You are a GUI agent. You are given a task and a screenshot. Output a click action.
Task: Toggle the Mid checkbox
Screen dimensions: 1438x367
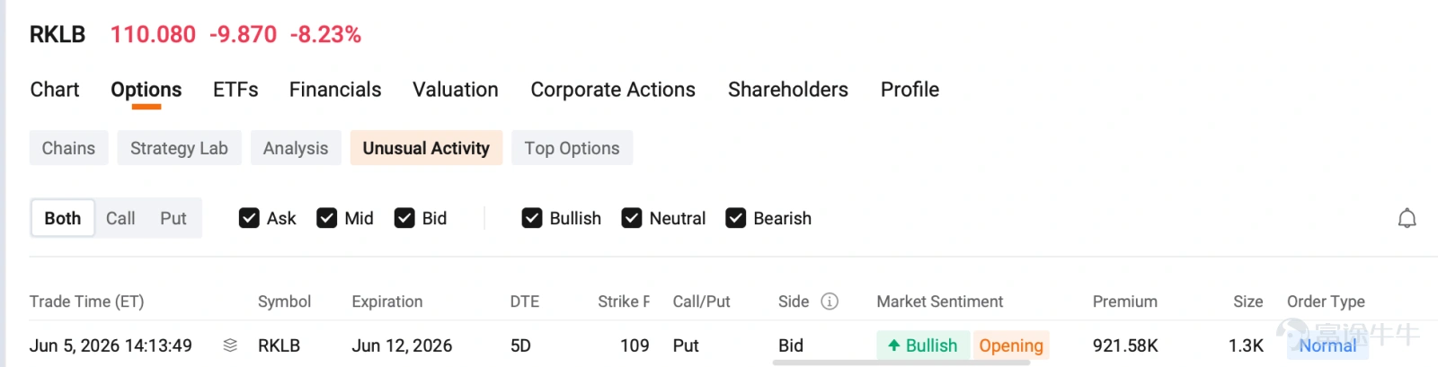coord(327,218)
